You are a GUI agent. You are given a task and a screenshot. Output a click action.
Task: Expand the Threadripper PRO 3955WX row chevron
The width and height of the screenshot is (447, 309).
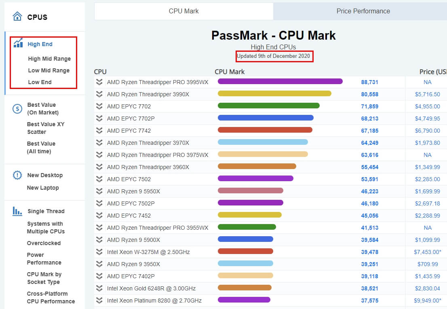[x=99, y=228]
